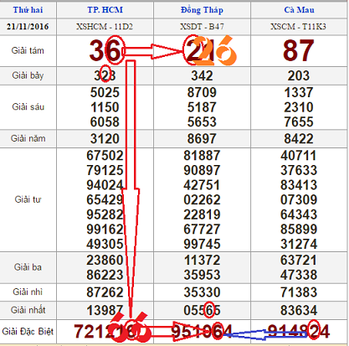Select the XSHCM - 11D2 code cell
Viewport: 349px width, 346px height.
(x=105, y=27)
